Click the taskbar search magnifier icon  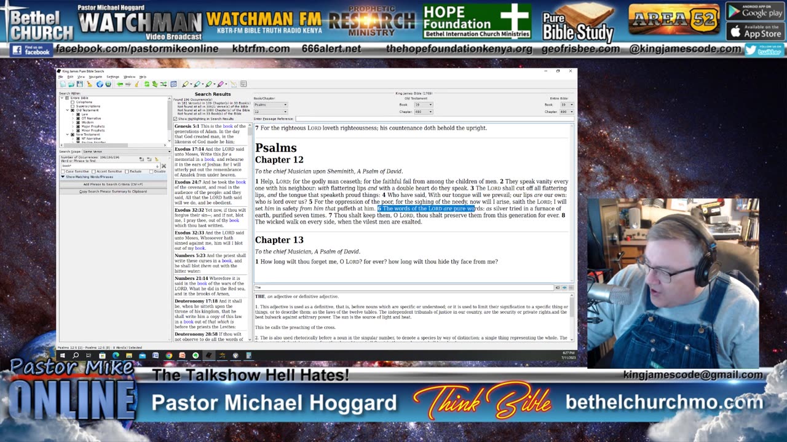(76, 355)
